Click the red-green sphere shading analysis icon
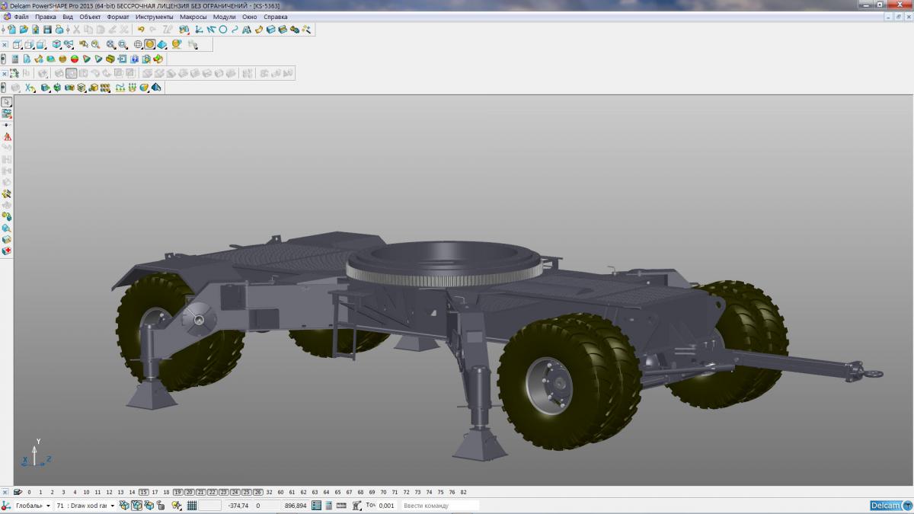914x514 pixels. click(x=75, y=59)
